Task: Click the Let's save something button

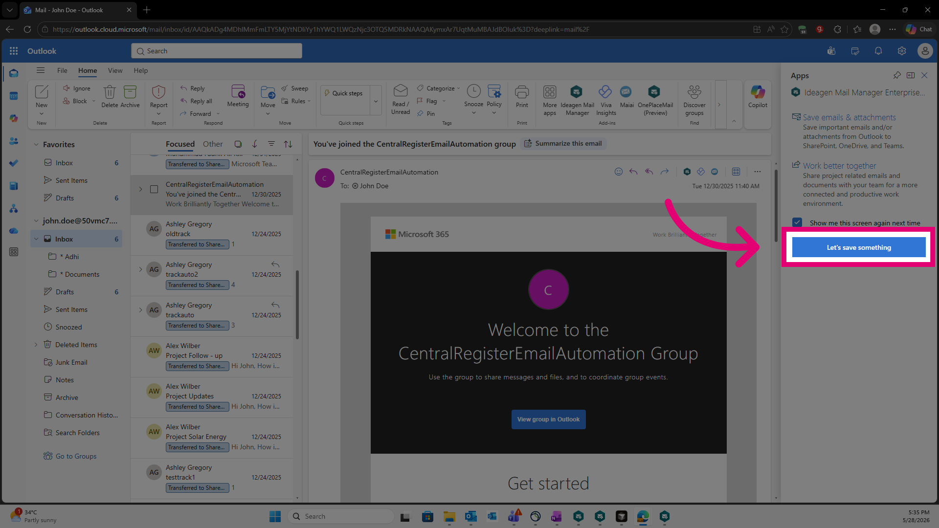Action: [x=858, y=247]
